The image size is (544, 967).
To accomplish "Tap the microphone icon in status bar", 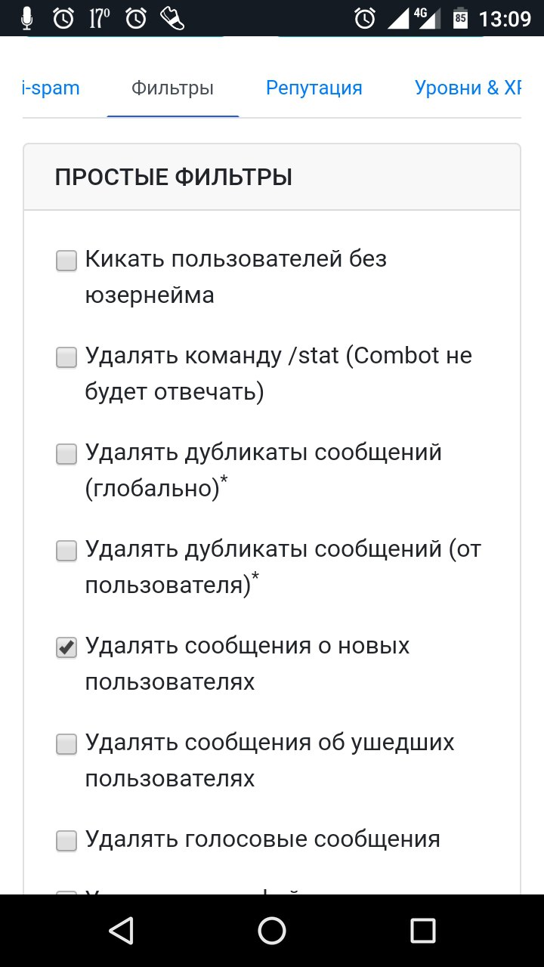I will [27, 18].
